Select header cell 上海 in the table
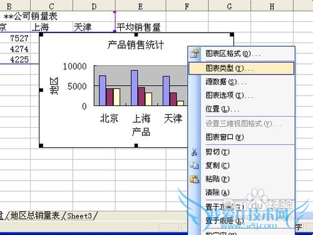The image size is (313, 235). (51, 27)
